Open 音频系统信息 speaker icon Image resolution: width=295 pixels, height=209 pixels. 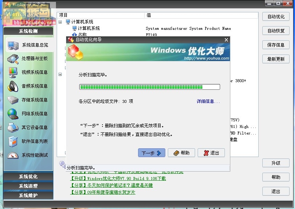coord(13,87)
